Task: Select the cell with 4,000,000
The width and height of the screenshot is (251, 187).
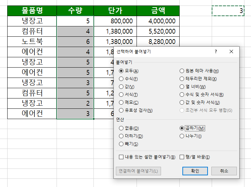Action: coord(158,21)
